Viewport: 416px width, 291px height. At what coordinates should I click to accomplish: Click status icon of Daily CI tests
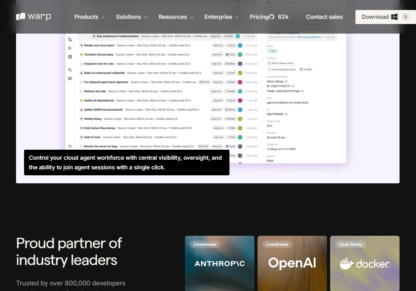click(81, 137)
